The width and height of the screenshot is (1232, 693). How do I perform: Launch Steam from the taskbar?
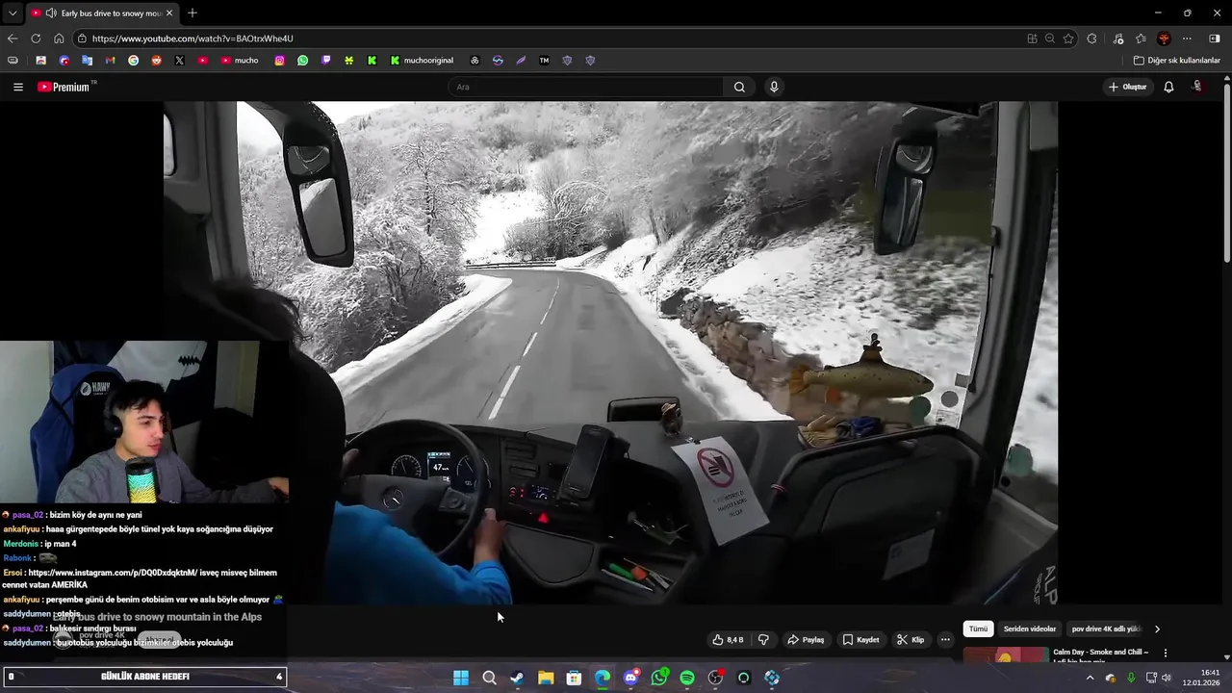pos(517,678)
